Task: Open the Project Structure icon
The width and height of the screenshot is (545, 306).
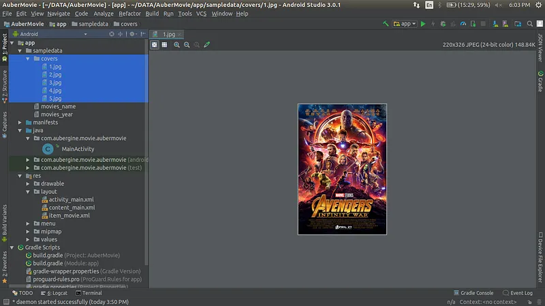Action: click(x=518, y=24)
